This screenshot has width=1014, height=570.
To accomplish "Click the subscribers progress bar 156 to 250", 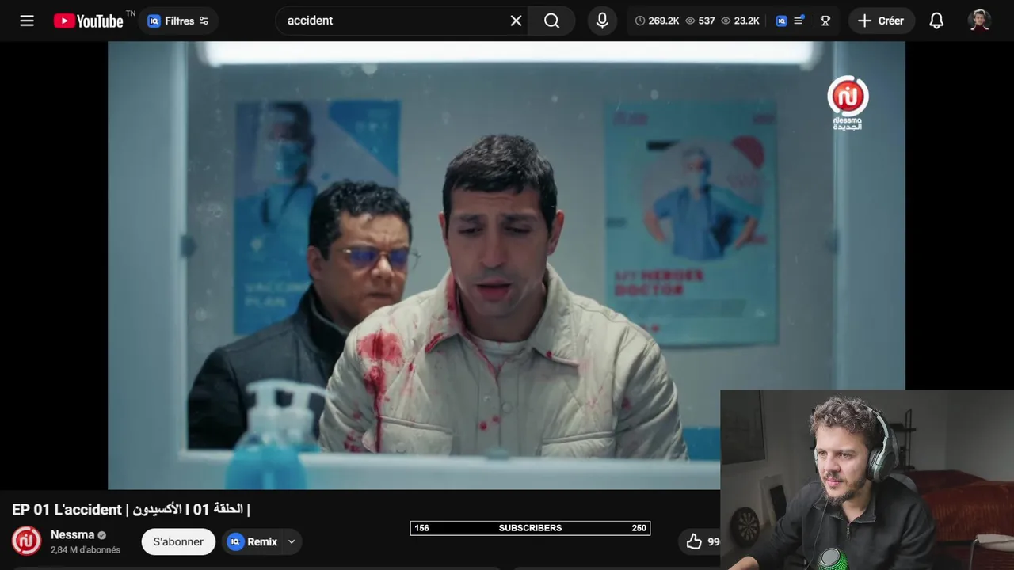I will click(530, 528).
